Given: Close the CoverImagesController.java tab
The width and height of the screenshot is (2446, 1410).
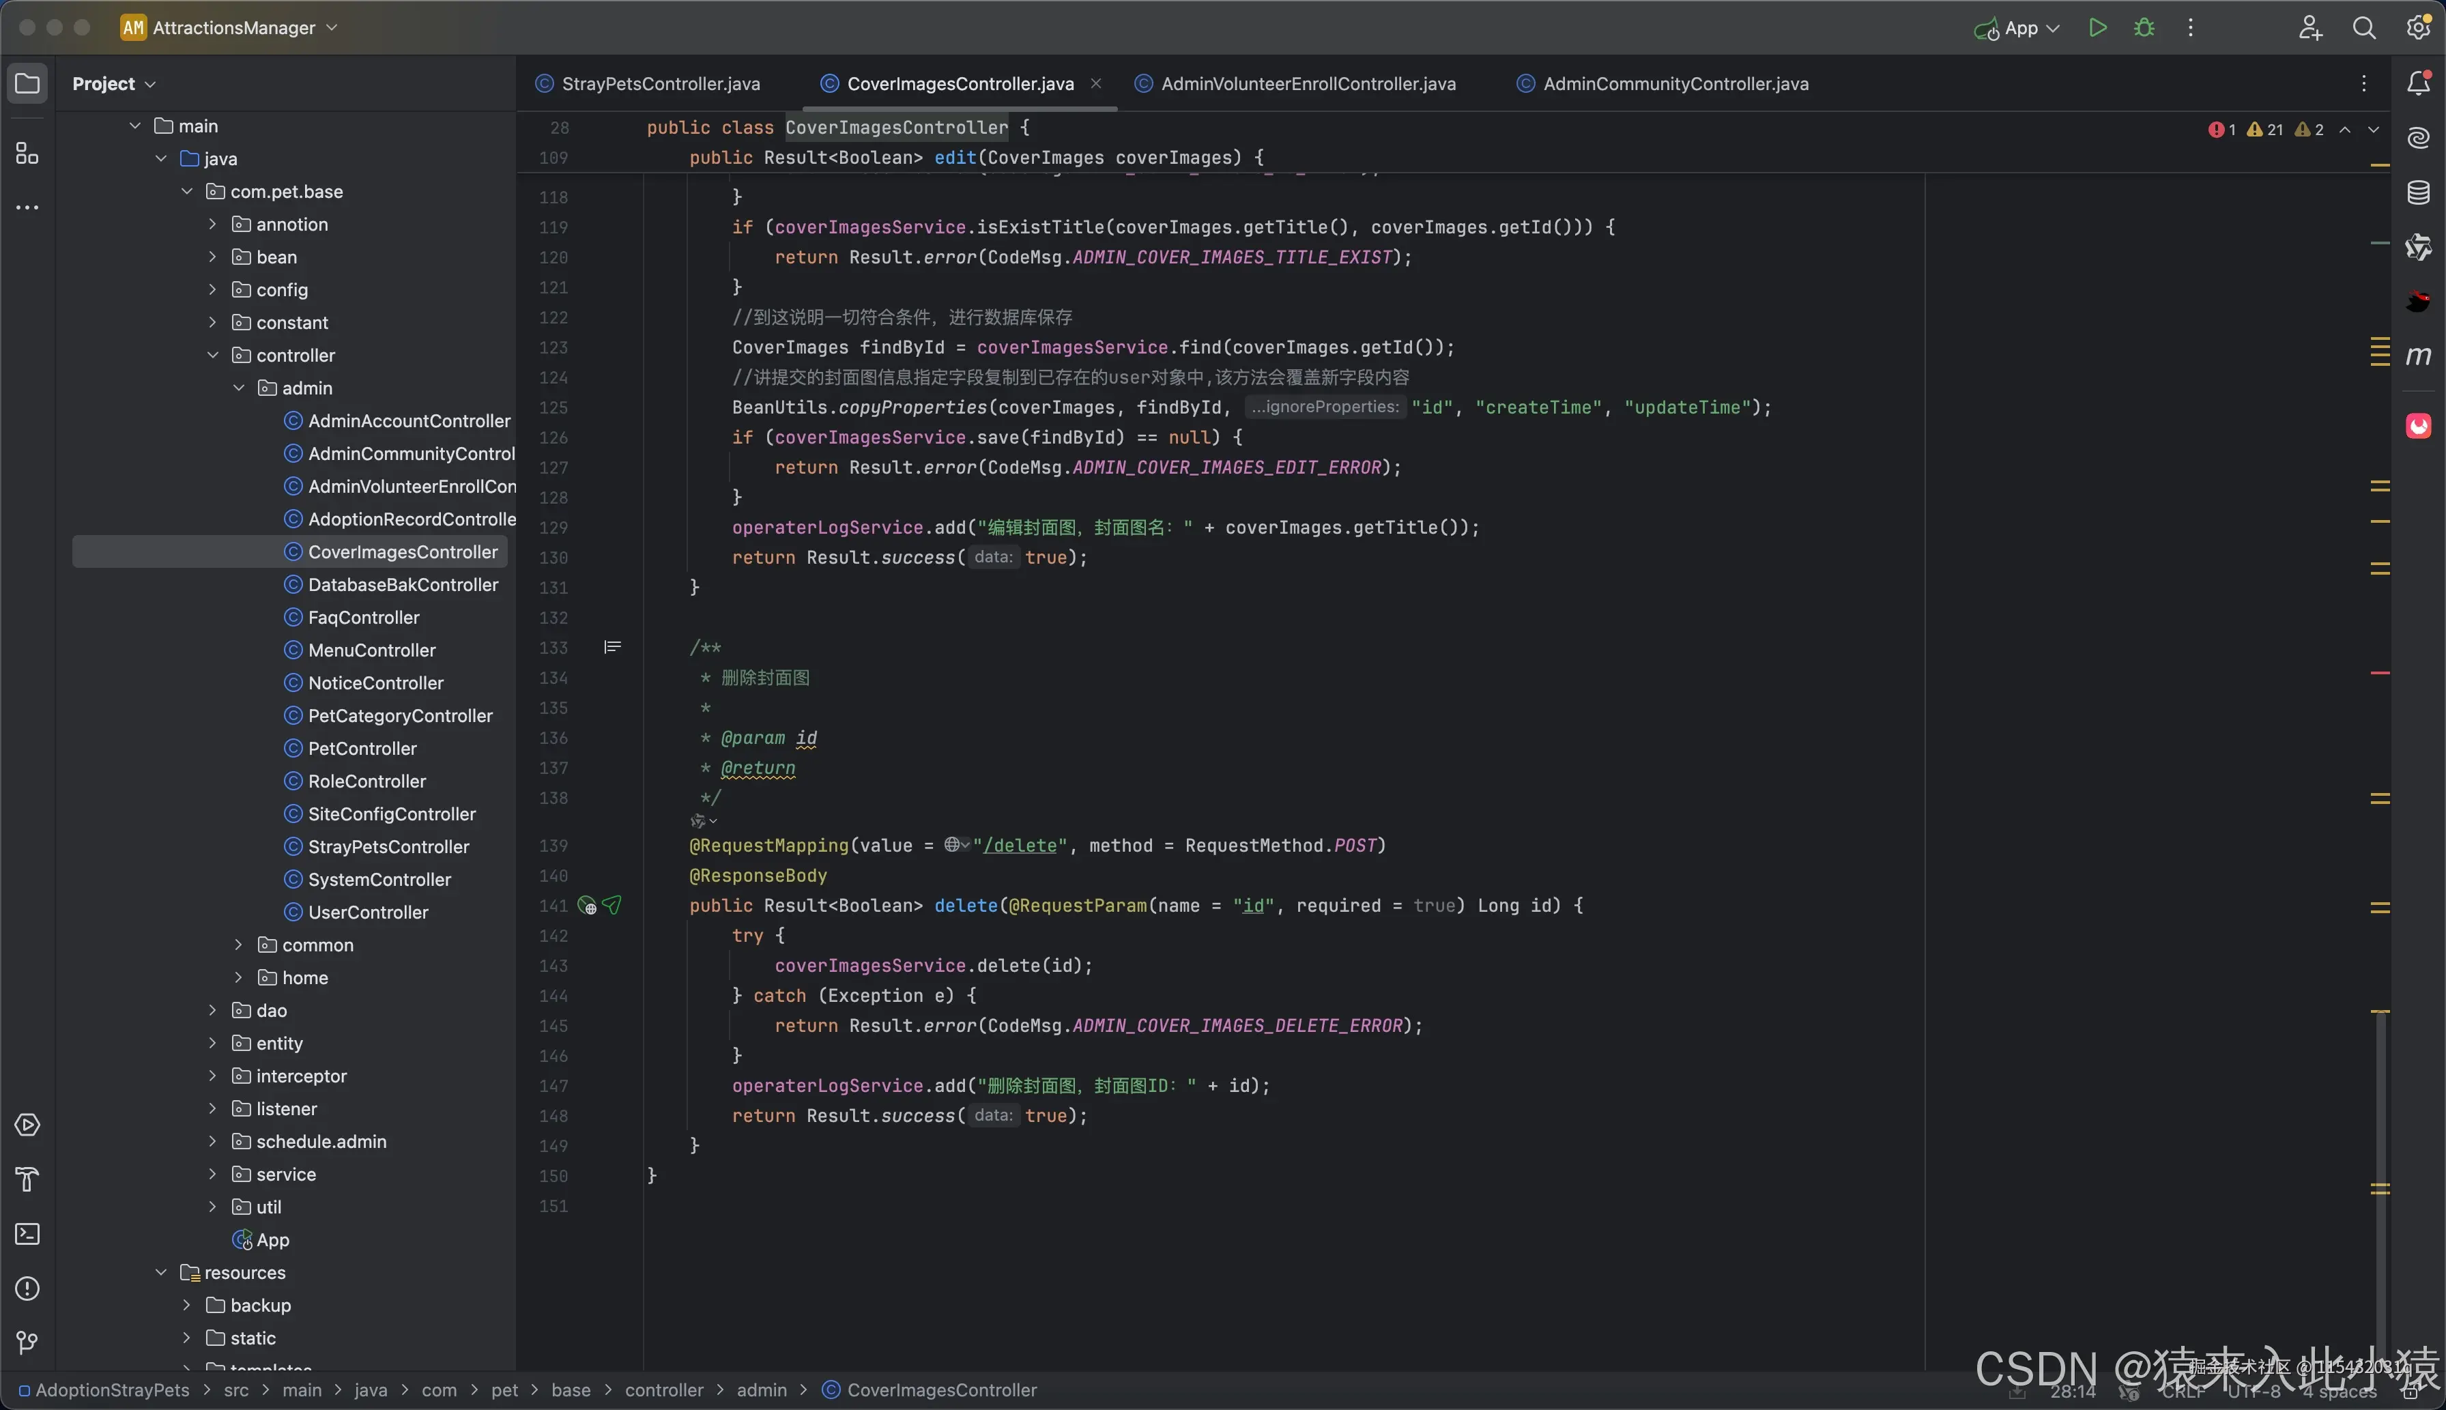Looking at the screenshot, I should 1095,84.
